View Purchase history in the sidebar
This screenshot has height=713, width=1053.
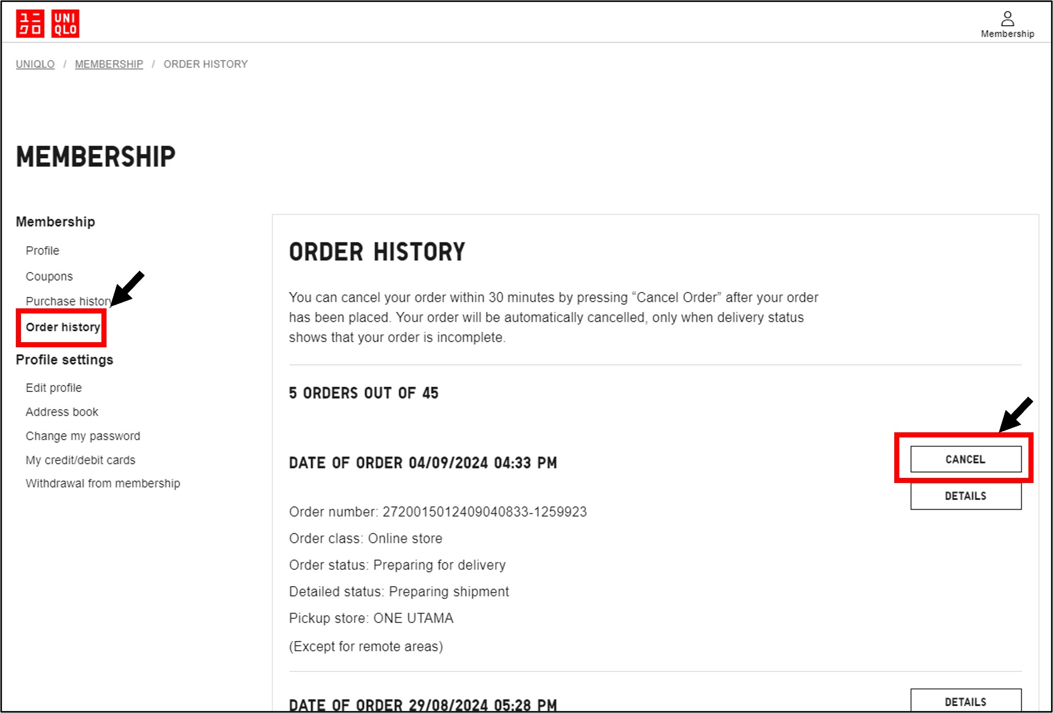[68, 301]
